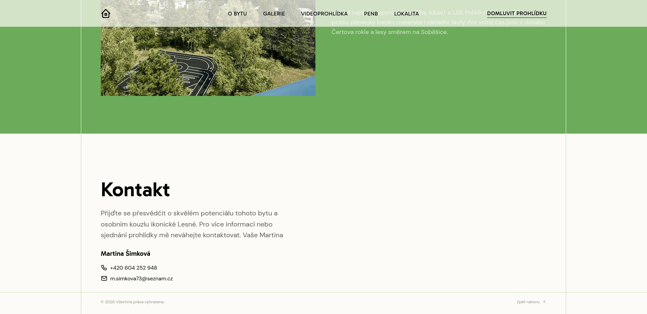
Task: Click the phone icon beside the number
Action: (x=104, y=268)
